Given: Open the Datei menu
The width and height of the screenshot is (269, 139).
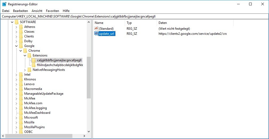Looking at the screenshot, I should (6, 11).
